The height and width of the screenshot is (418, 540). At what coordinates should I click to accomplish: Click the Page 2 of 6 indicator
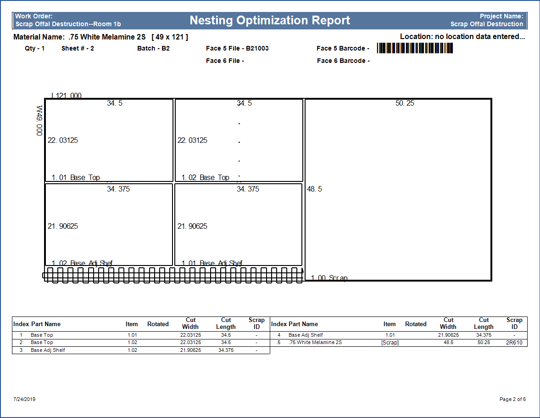click(512, 399)
